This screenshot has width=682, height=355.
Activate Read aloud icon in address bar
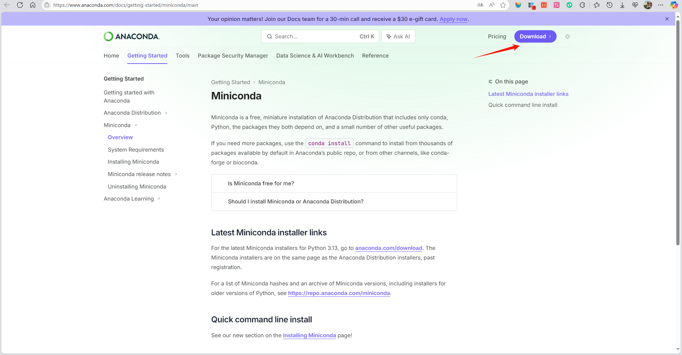pyautogui.click(x=492, y=5)
